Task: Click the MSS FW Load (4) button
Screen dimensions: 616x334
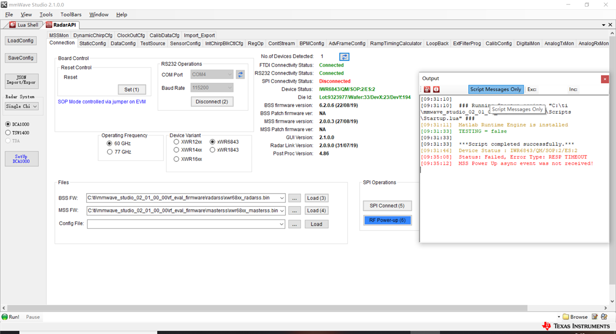Action: (x=317, y=211)
